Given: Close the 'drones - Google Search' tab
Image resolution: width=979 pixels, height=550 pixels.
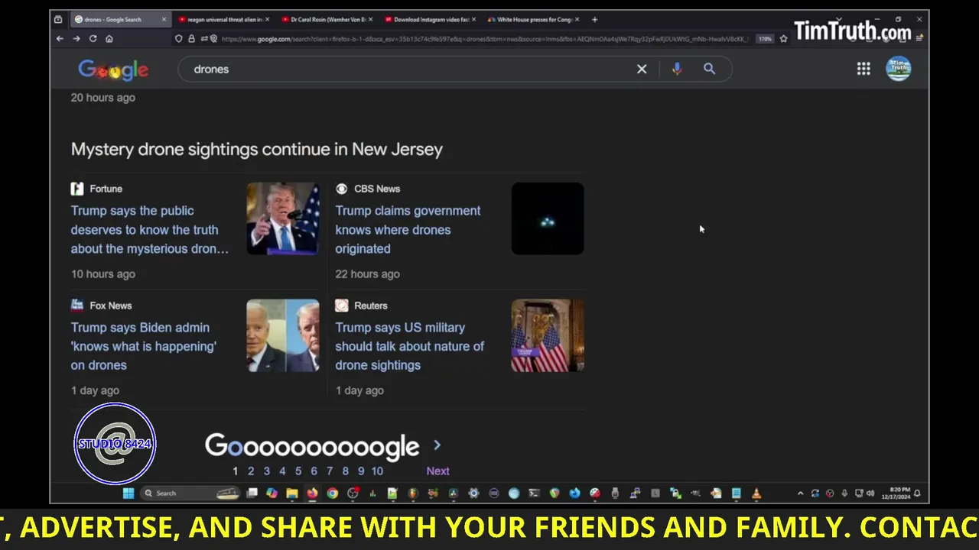Looking at the screenshot, I should point(164,19).
